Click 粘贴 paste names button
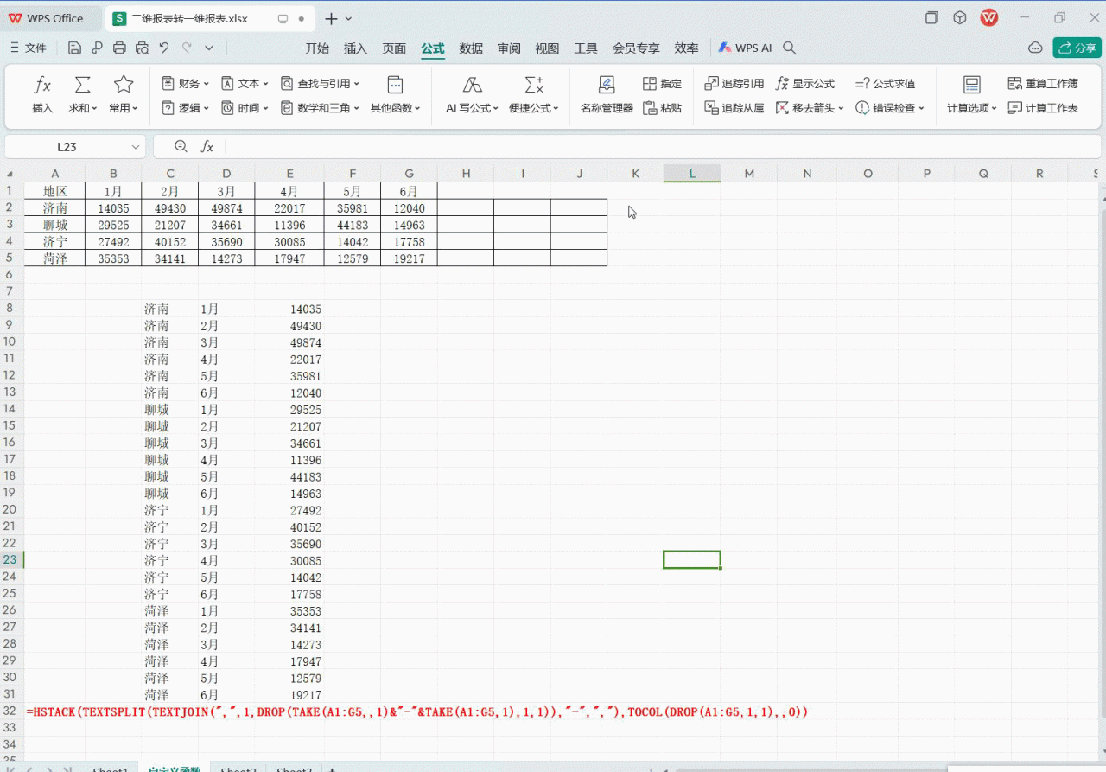Viewport: 1106px width, 772px height. [x=662, y=108]
